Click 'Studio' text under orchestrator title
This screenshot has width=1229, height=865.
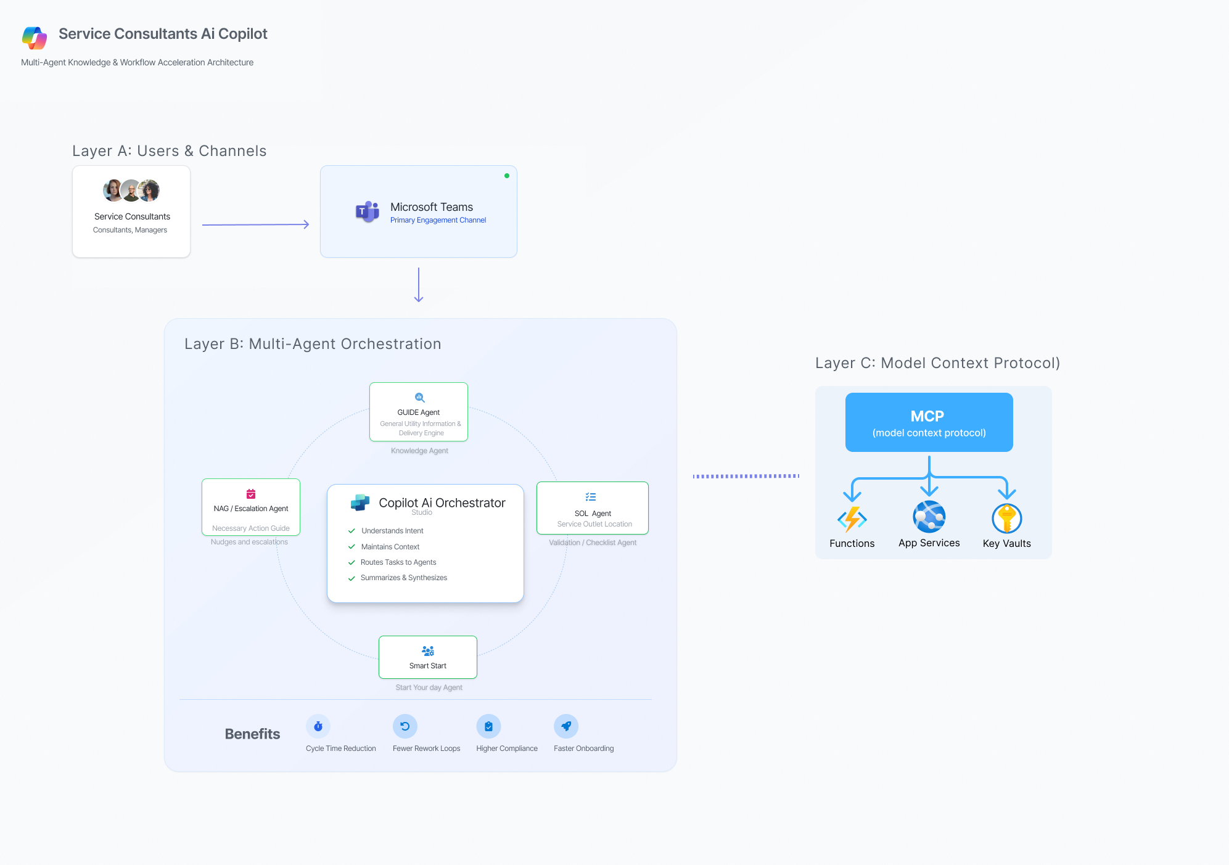[422, 512]
